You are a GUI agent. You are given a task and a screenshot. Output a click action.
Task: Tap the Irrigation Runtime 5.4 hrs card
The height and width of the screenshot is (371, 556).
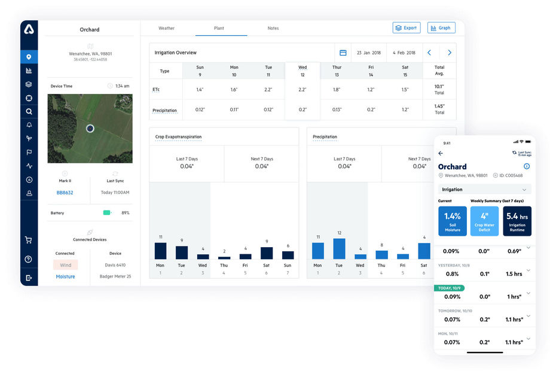pyautogui.click(x=517, y=221)
